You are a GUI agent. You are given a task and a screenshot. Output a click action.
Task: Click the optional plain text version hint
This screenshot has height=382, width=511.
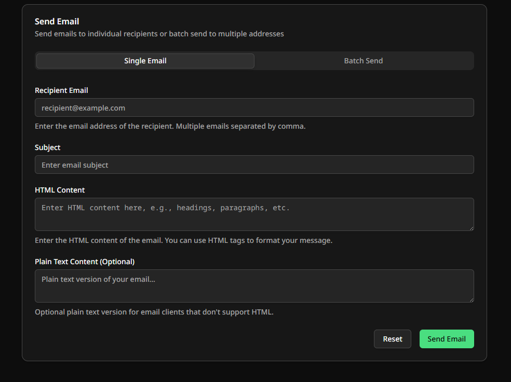coord(154,312)
